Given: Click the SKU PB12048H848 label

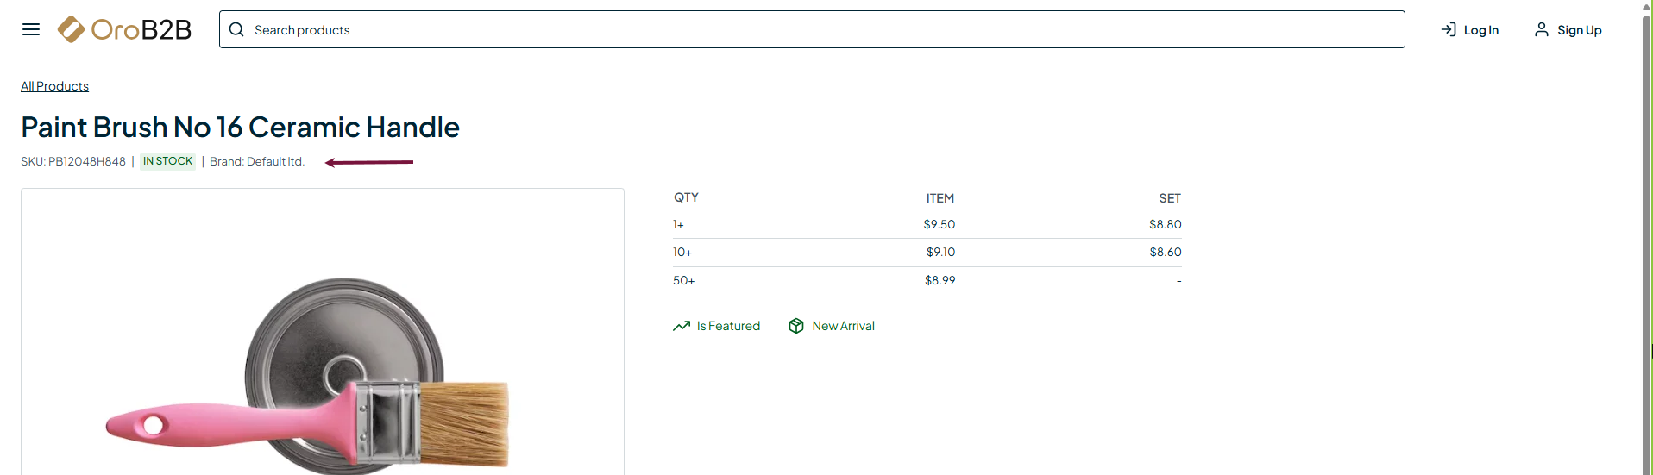Looking at the screenshot, I should click(x=73, y=161).
